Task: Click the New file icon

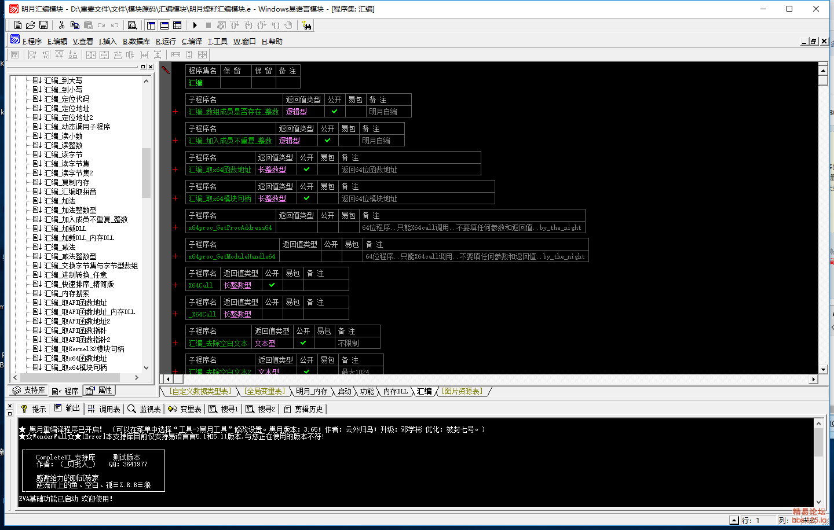Action: pos(18,25)
